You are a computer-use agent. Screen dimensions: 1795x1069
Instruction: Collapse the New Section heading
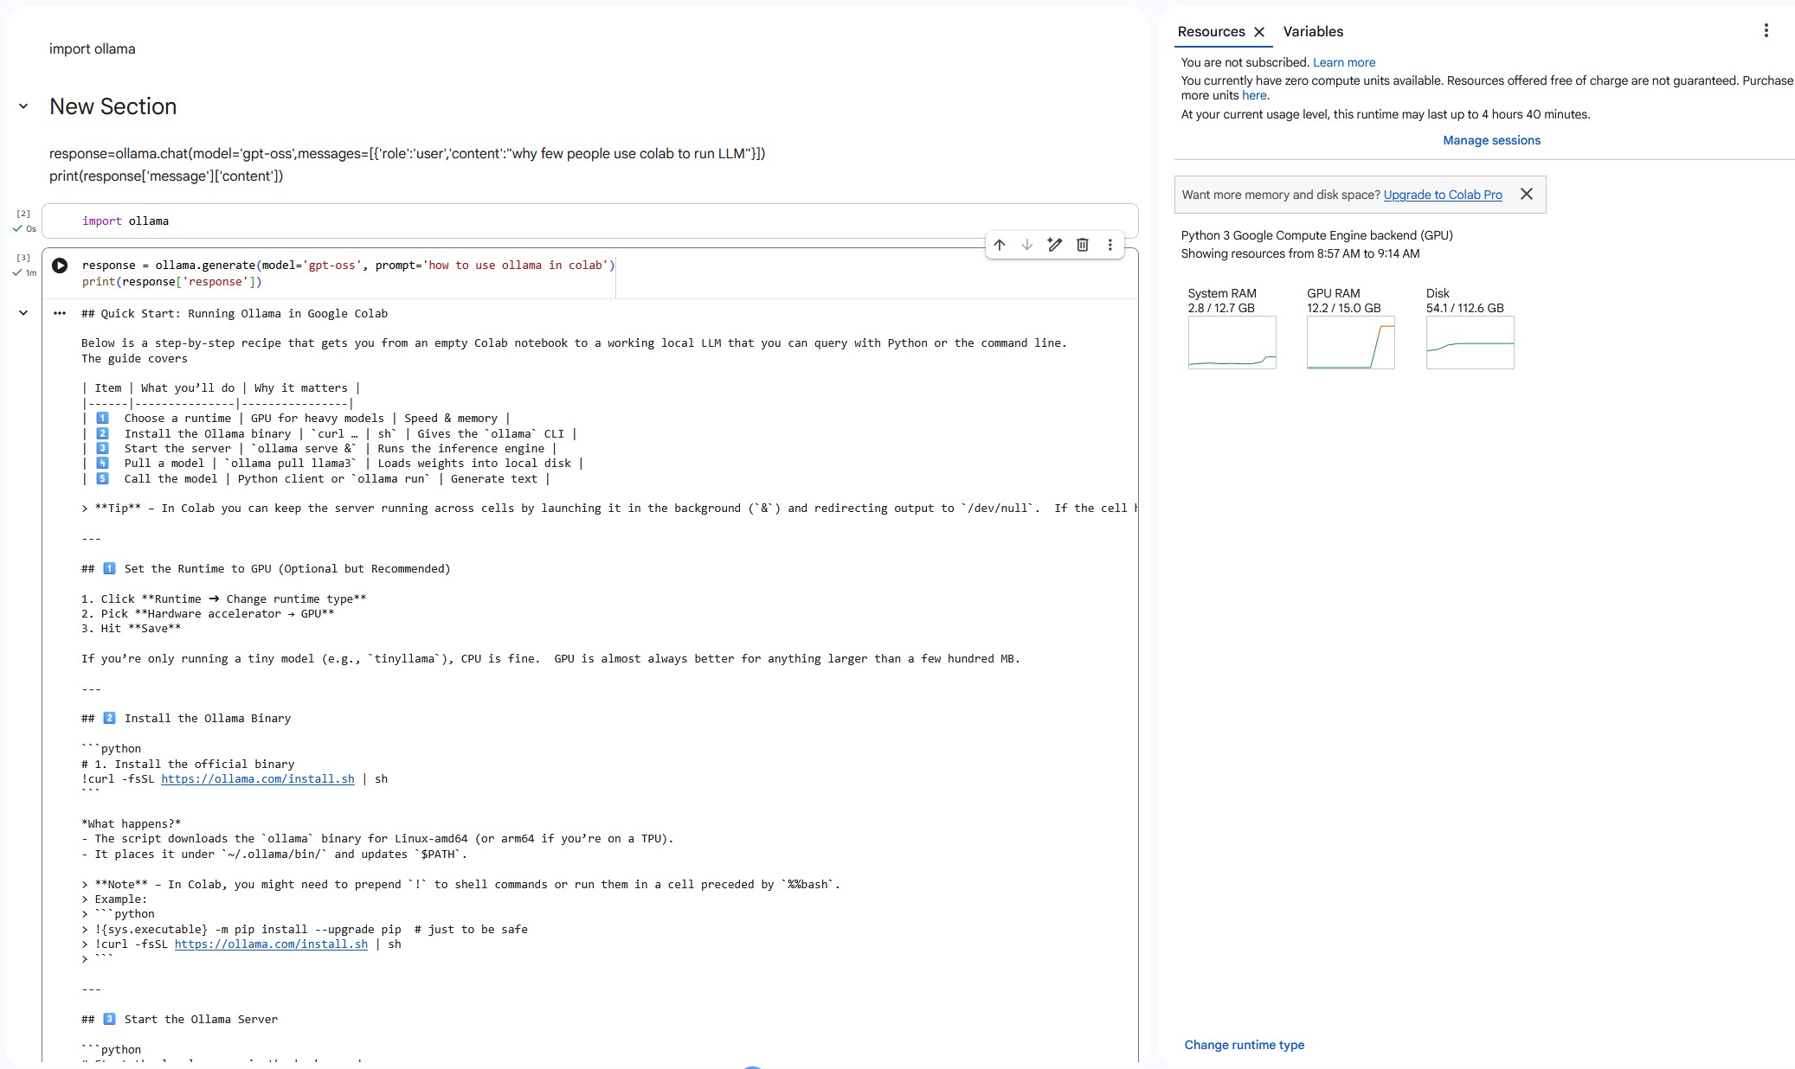(23, 106)
